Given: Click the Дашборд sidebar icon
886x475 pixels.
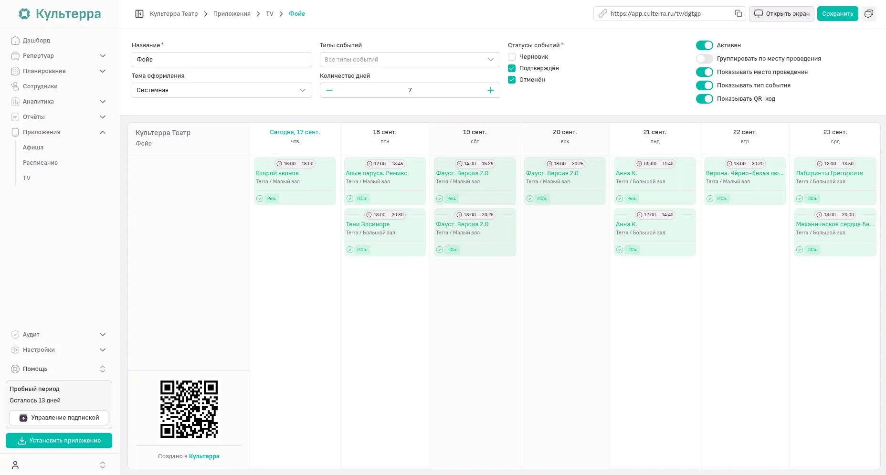Looking at the screenshot, I should point(15,41).
